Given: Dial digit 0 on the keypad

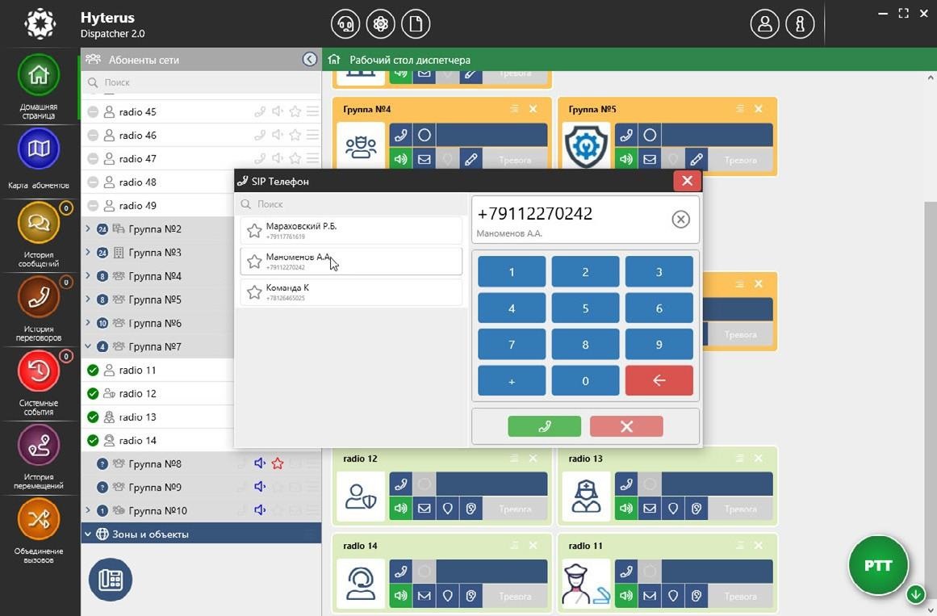Looking at the screenshot, I should pos(585,380).
